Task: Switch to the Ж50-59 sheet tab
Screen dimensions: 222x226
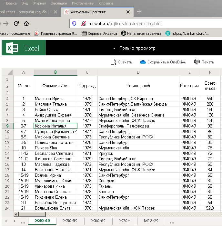Action: click(70, 221)
